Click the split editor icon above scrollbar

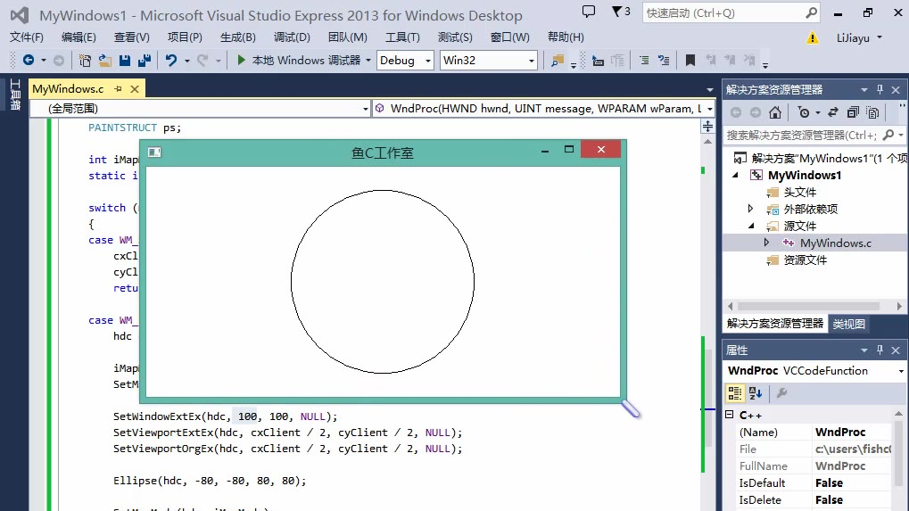click(707, 127)
